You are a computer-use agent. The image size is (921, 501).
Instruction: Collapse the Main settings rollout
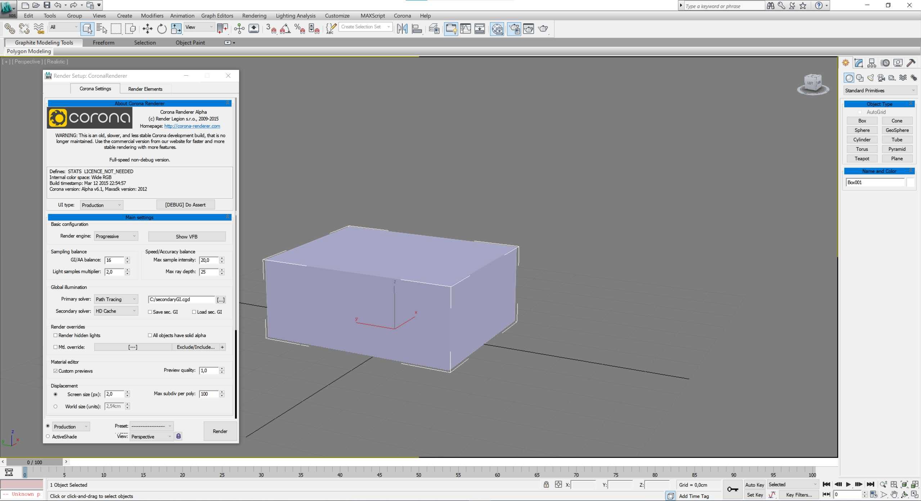click(139, 217)
